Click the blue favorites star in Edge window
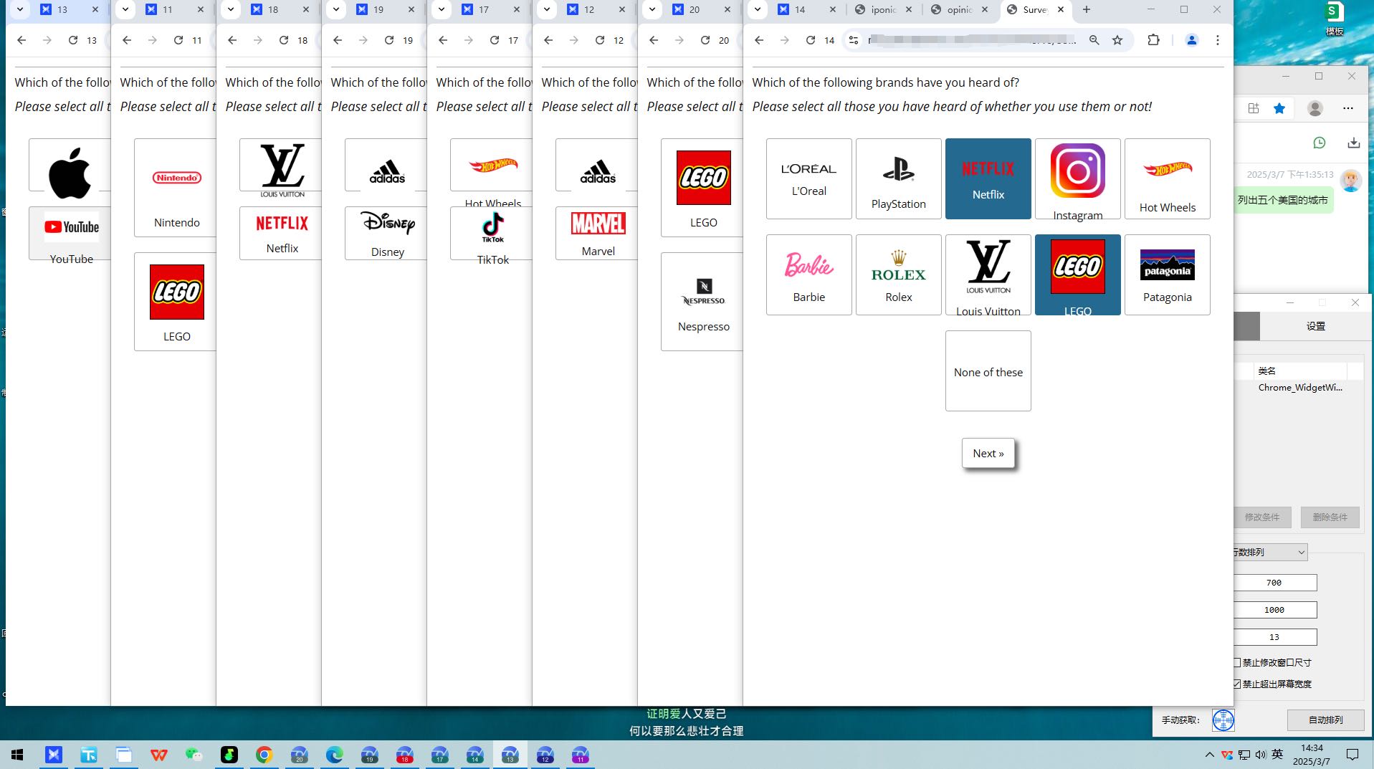 (x=1279, y=108)
